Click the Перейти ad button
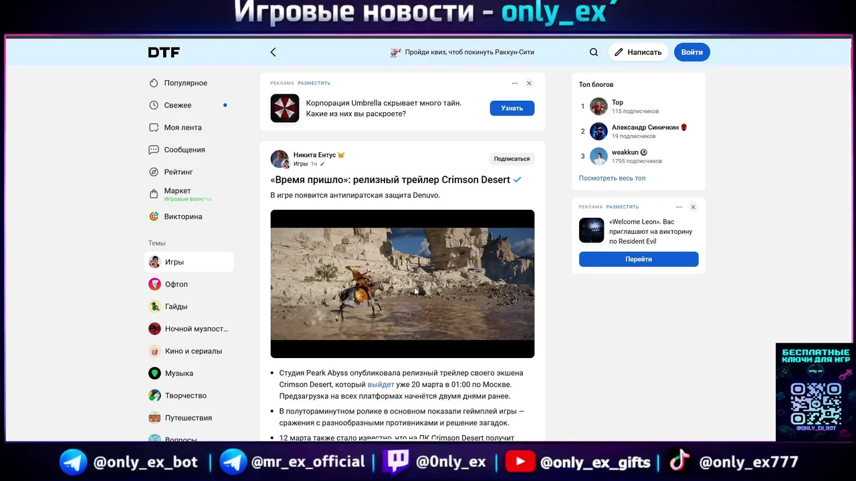 pos(639,259)
